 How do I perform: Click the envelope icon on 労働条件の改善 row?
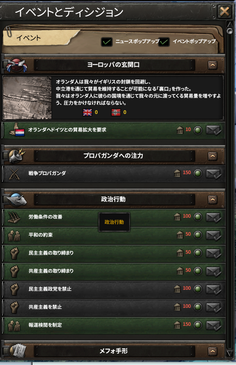(213, 217)
